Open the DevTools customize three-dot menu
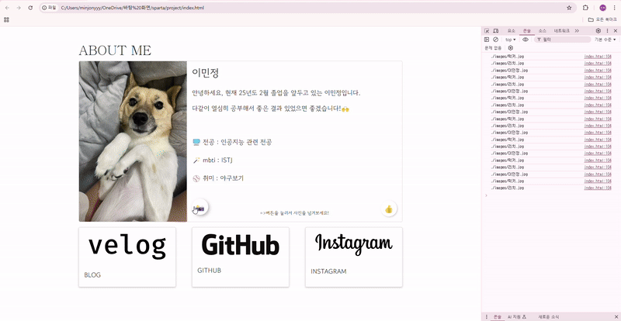This screenshot has width=621, height=321. pos(607,30)
